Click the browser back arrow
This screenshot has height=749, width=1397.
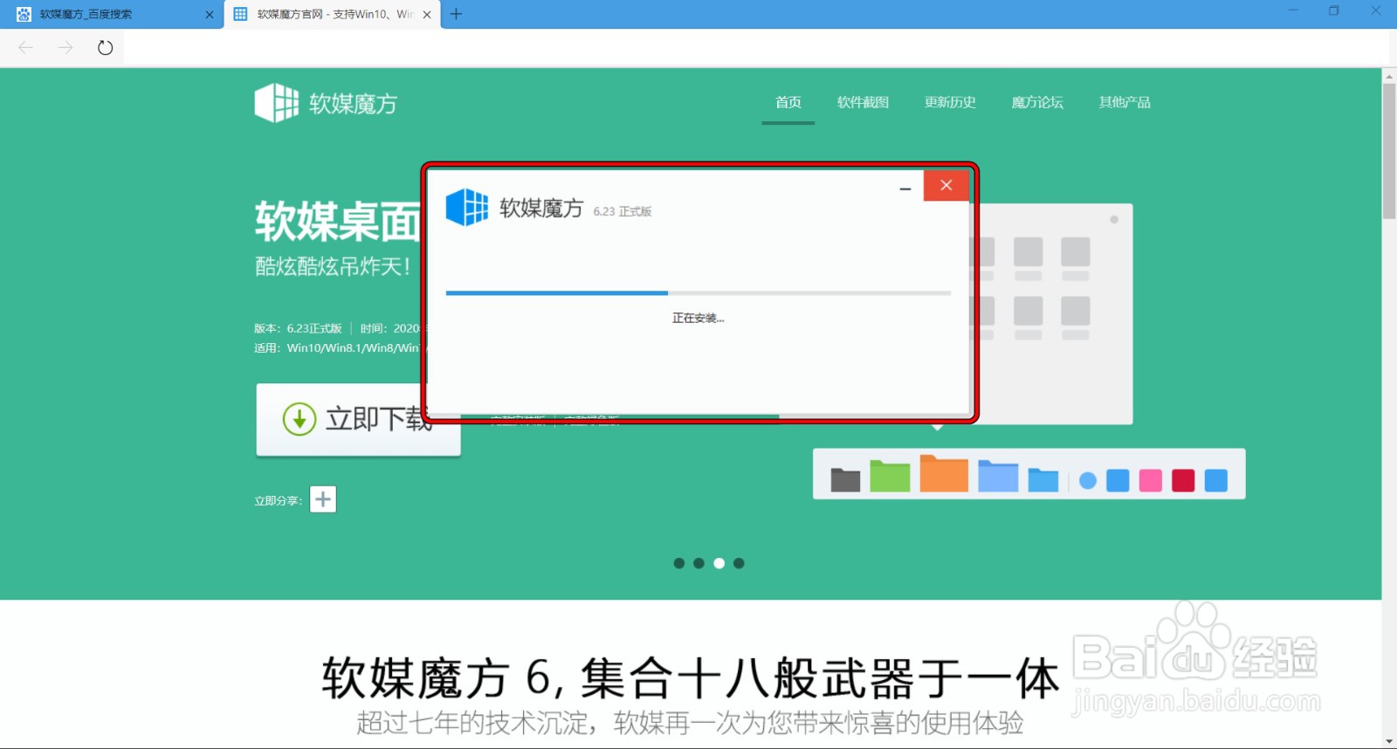point(25,47)
